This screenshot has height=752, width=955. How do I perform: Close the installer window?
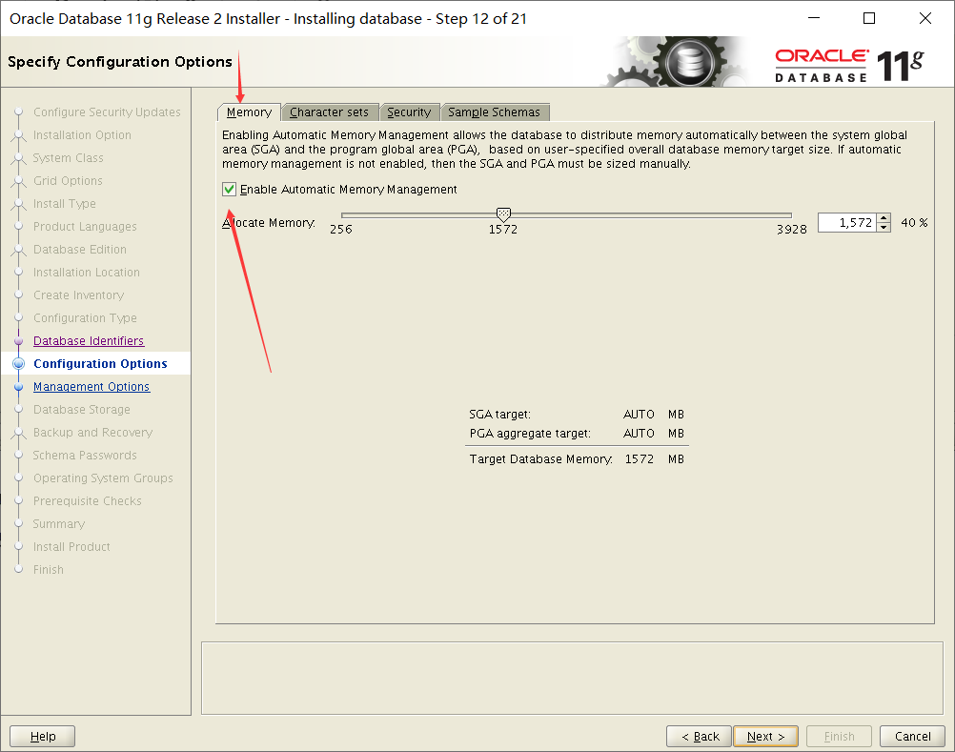[925, 18]
